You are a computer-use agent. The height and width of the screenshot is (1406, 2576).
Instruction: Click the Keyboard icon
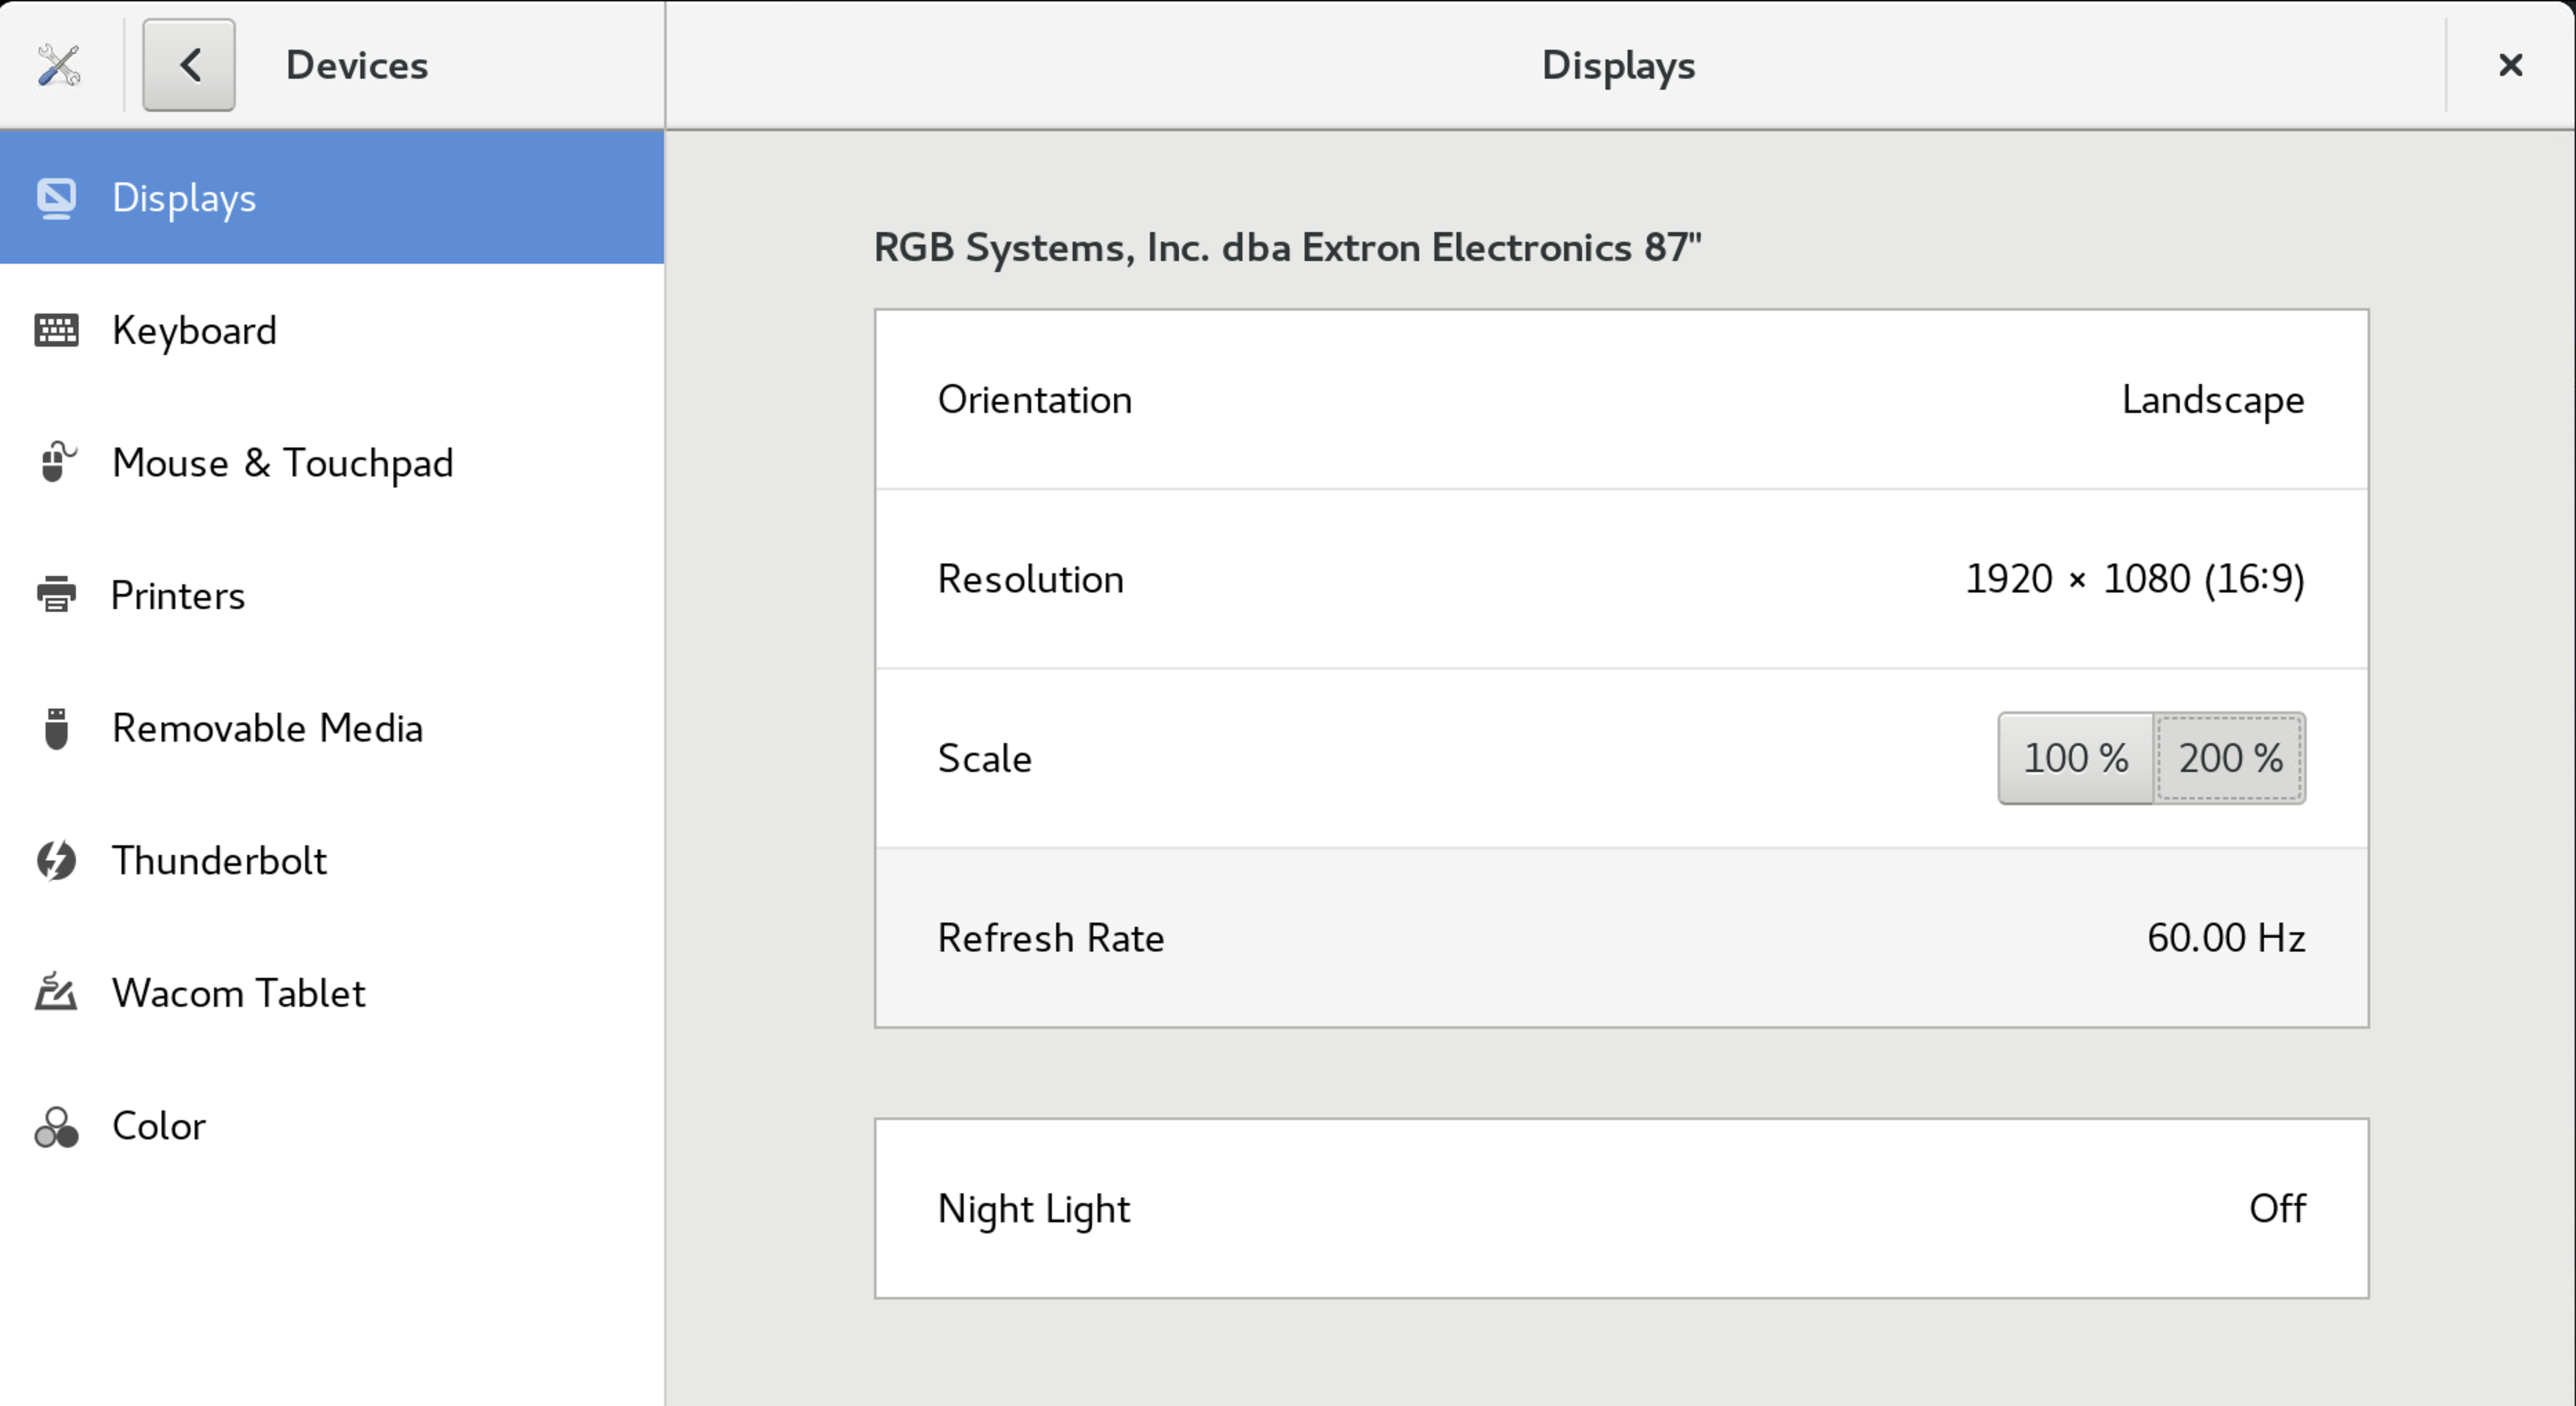tap(56, 330)
